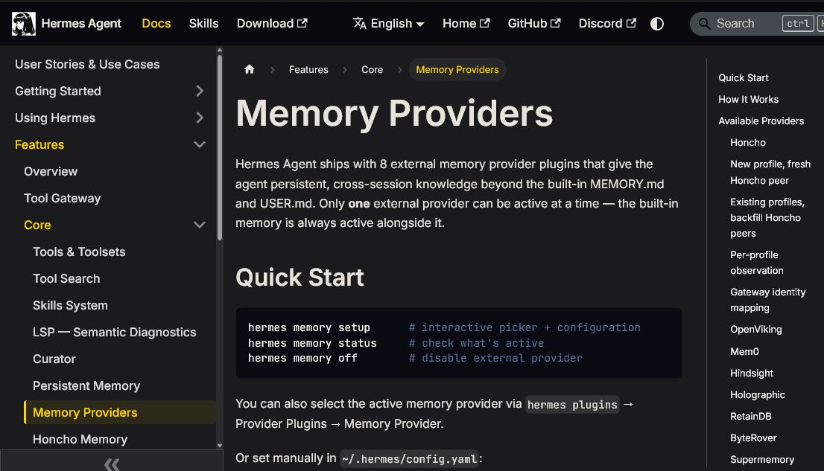Viewport: 824px width, 471px height.
Task: Click the search magnifier icon
Action: (x=704, y=24)
